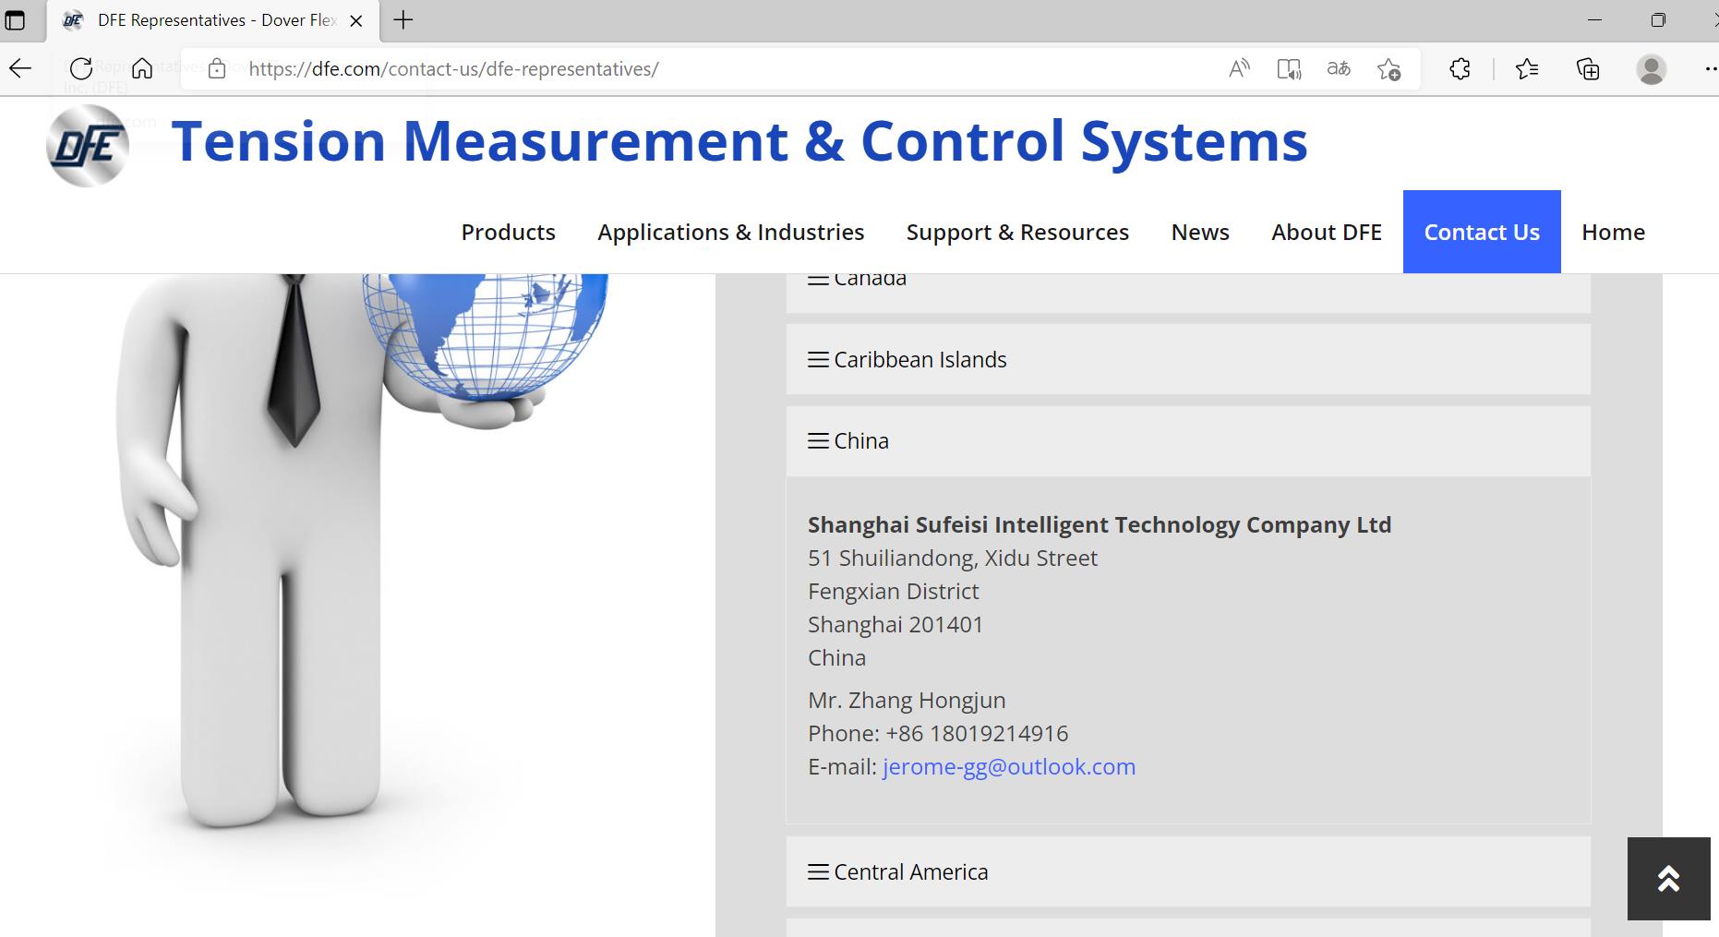Activate Read Aloud icon in address bar
This screenshot has height=937, width=1719.
pos(1239,68)
